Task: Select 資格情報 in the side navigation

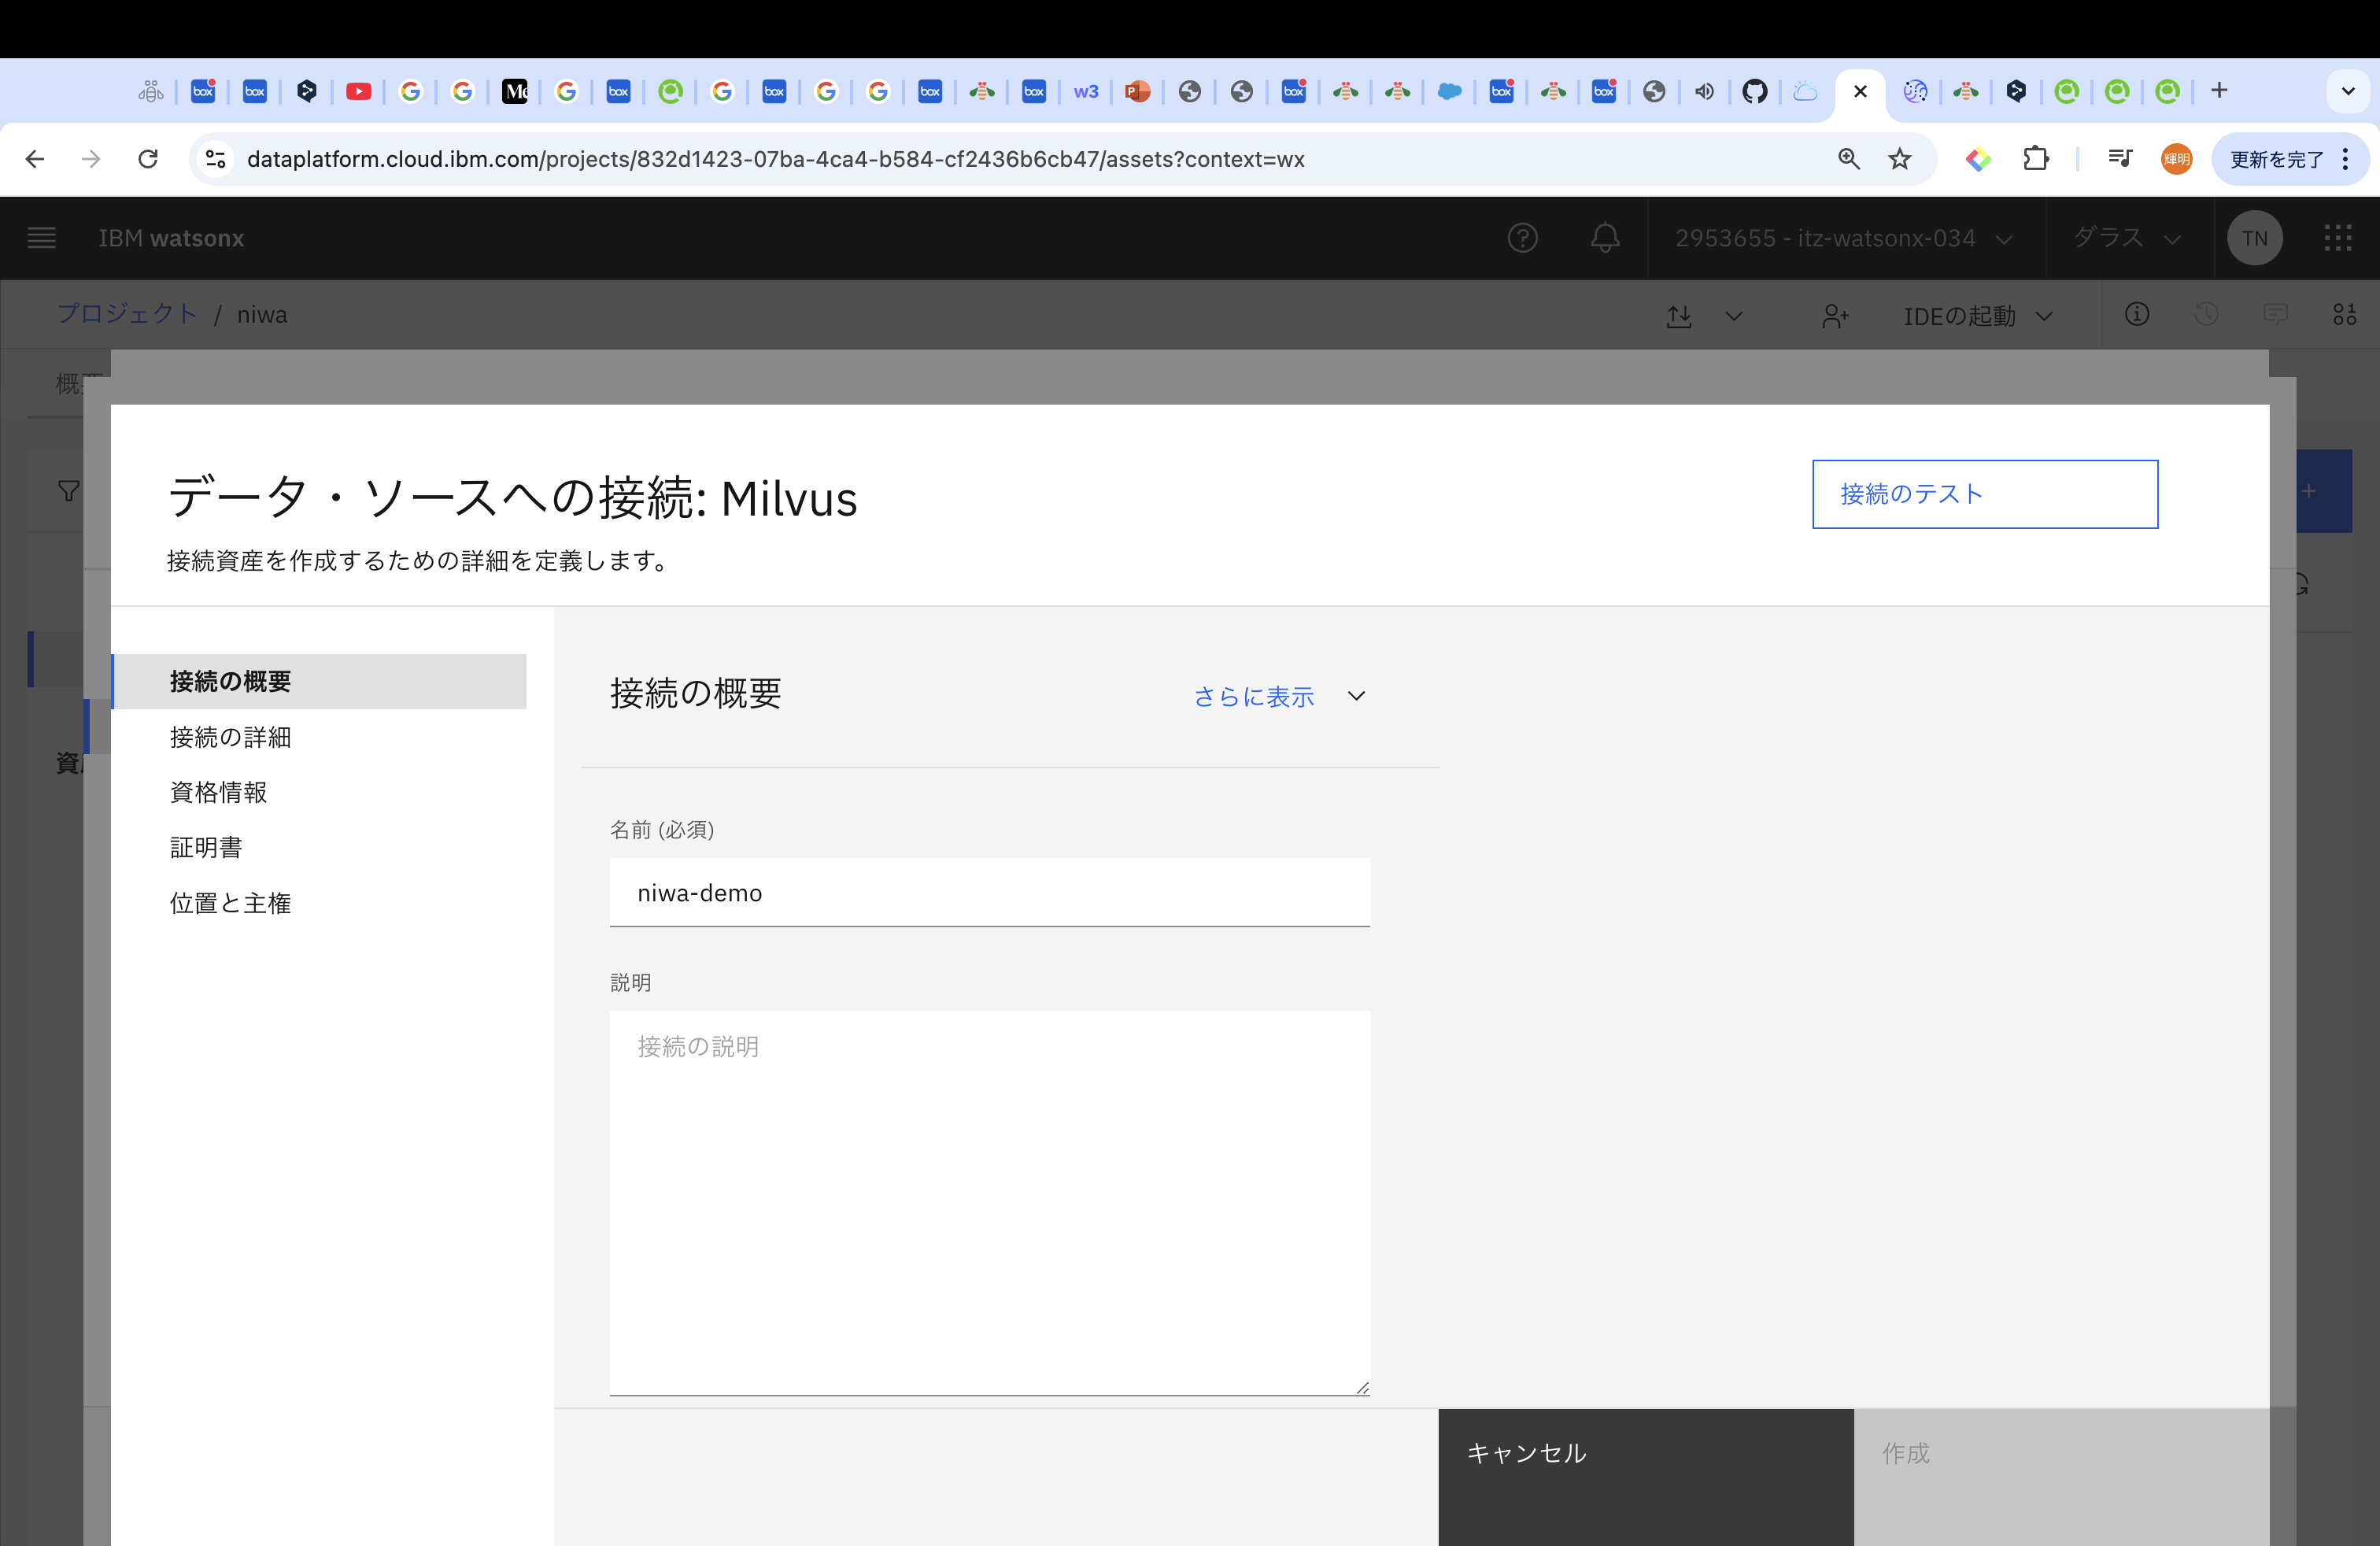Action: (x=218, y=792)
